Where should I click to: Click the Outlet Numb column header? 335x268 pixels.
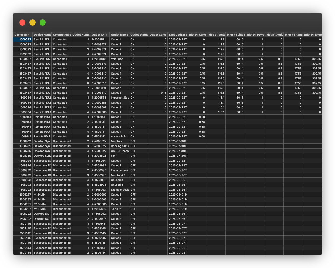[x=81, y=35]
